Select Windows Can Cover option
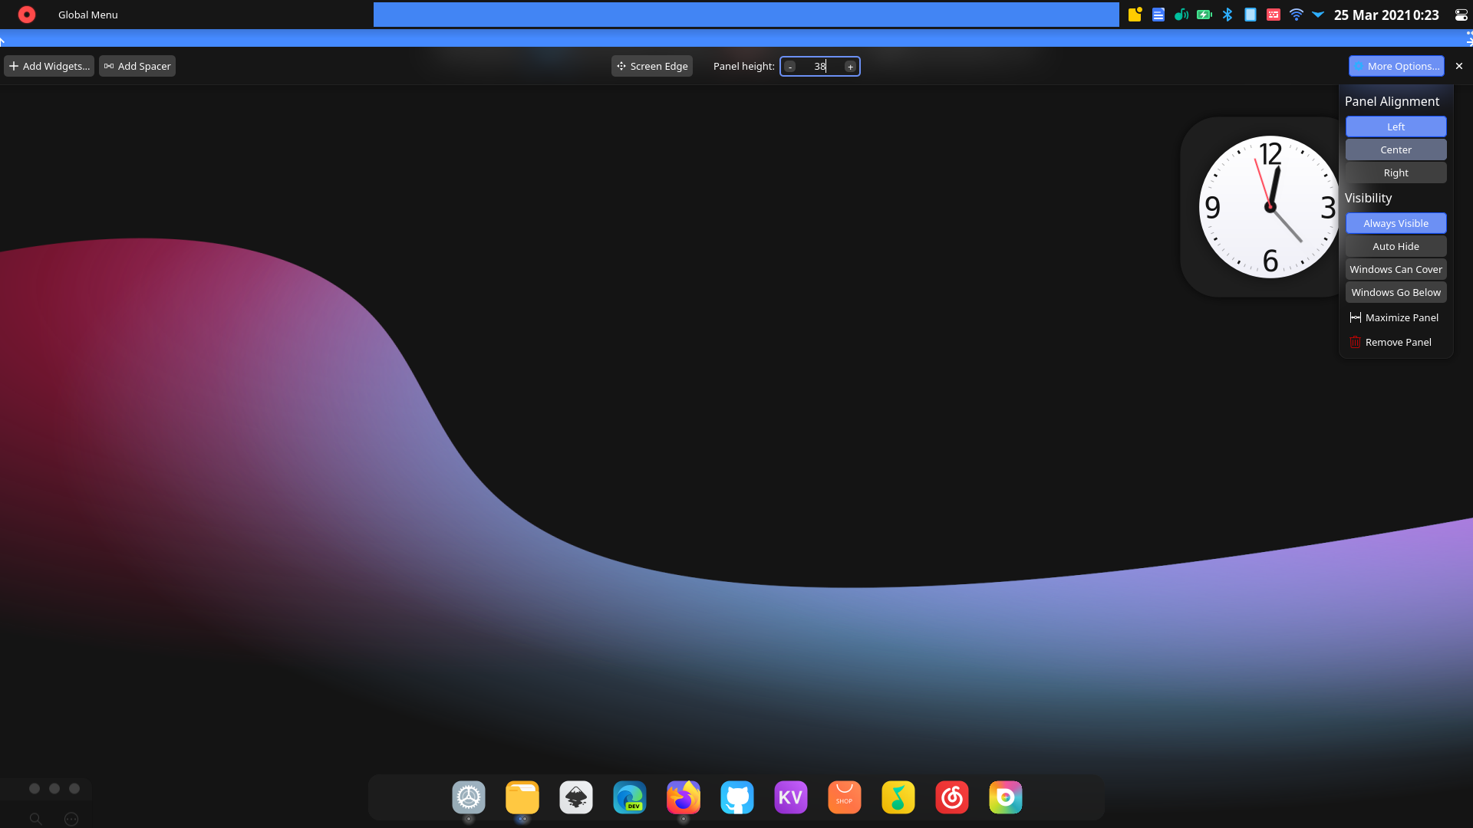 point(1396,269)
